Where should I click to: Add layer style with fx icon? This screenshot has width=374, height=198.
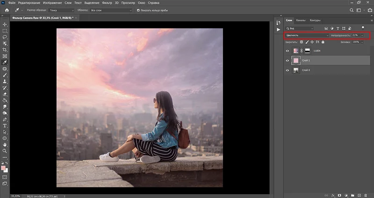(x=333, y=195)
